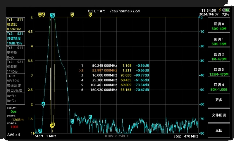
Task: Tap cyan marker 4 on S21 trace
Action: click(43, 104)
